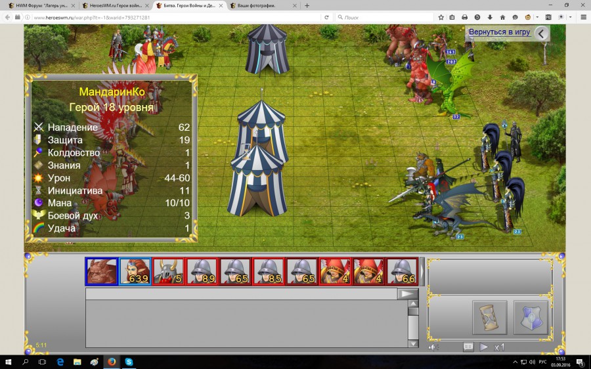Open Windows taskbar search
591x369 pixels.
(25, 362)
